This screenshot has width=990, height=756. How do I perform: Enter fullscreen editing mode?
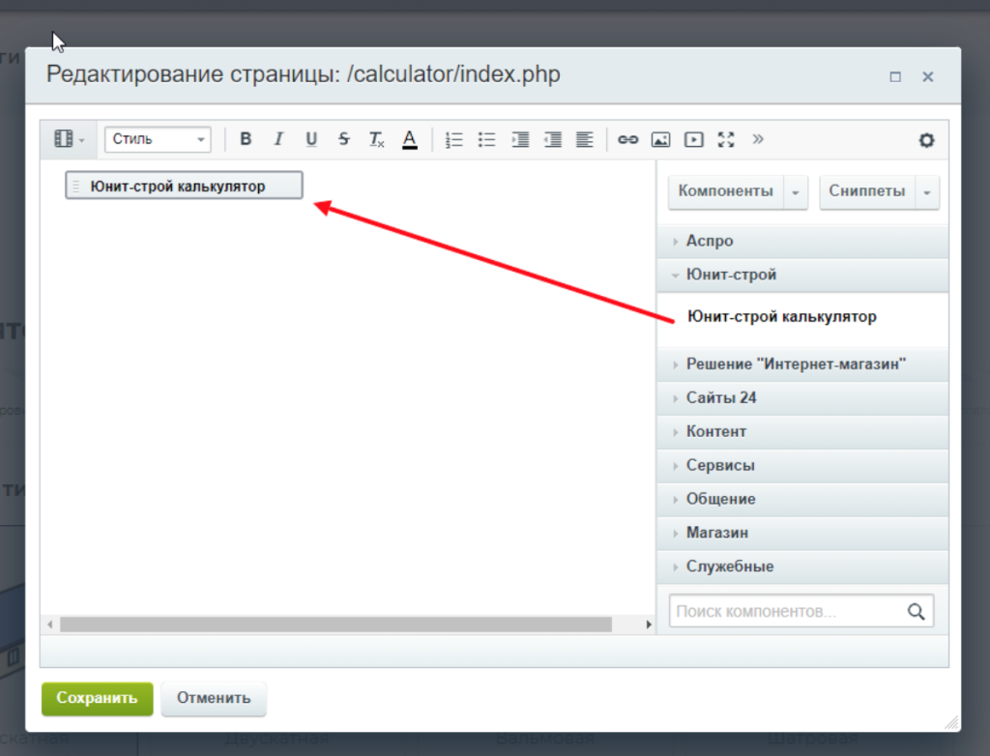726,138
